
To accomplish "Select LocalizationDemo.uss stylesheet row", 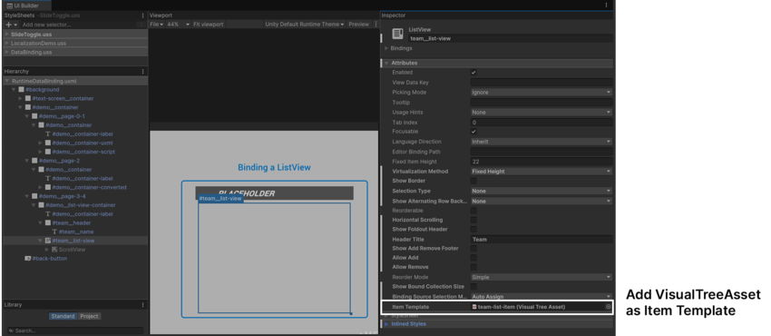I will click(x=75, y=44).
